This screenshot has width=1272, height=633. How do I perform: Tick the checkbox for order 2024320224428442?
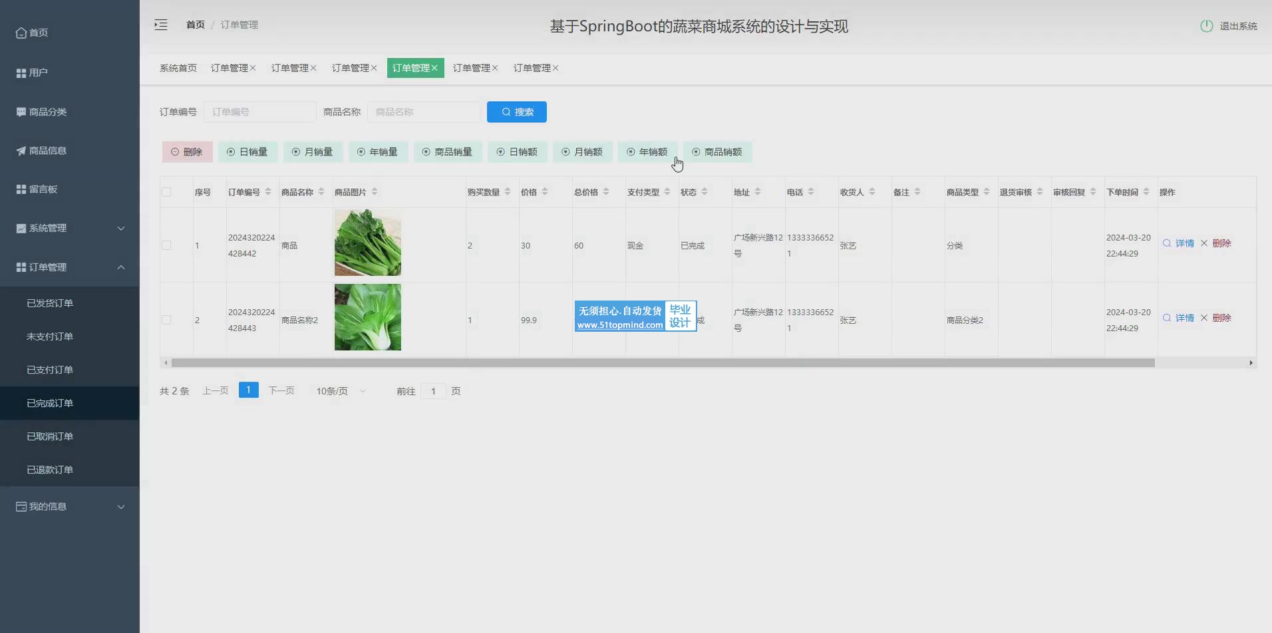[x=166, y=245]
